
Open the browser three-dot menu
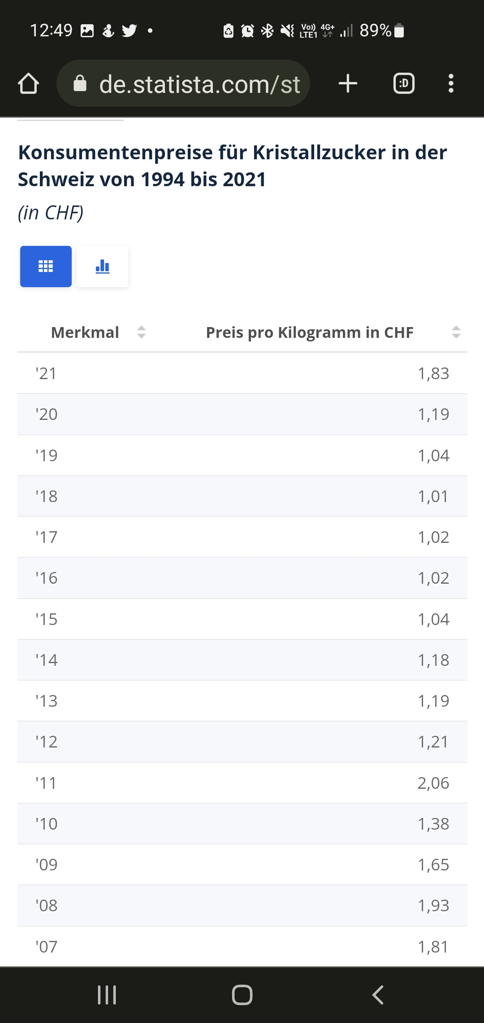451,84
